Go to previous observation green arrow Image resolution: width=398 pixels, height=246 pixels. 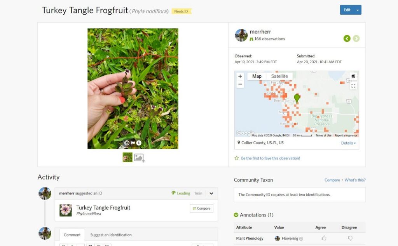[x=347, y=38]
